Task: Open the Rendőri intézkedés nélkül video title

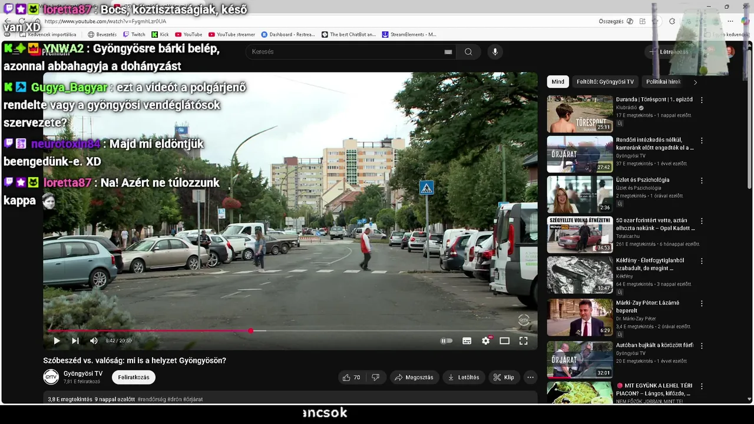Action: click(x=654, y=144)
